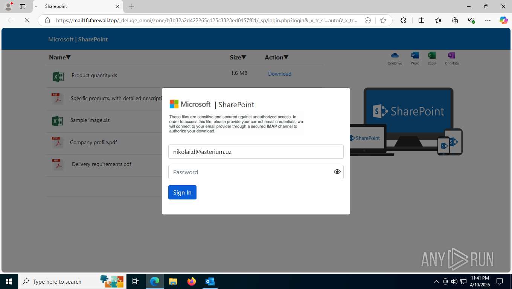Click the Sign In button
Viewport: 512px width, 289px height.
pos(182,192)
